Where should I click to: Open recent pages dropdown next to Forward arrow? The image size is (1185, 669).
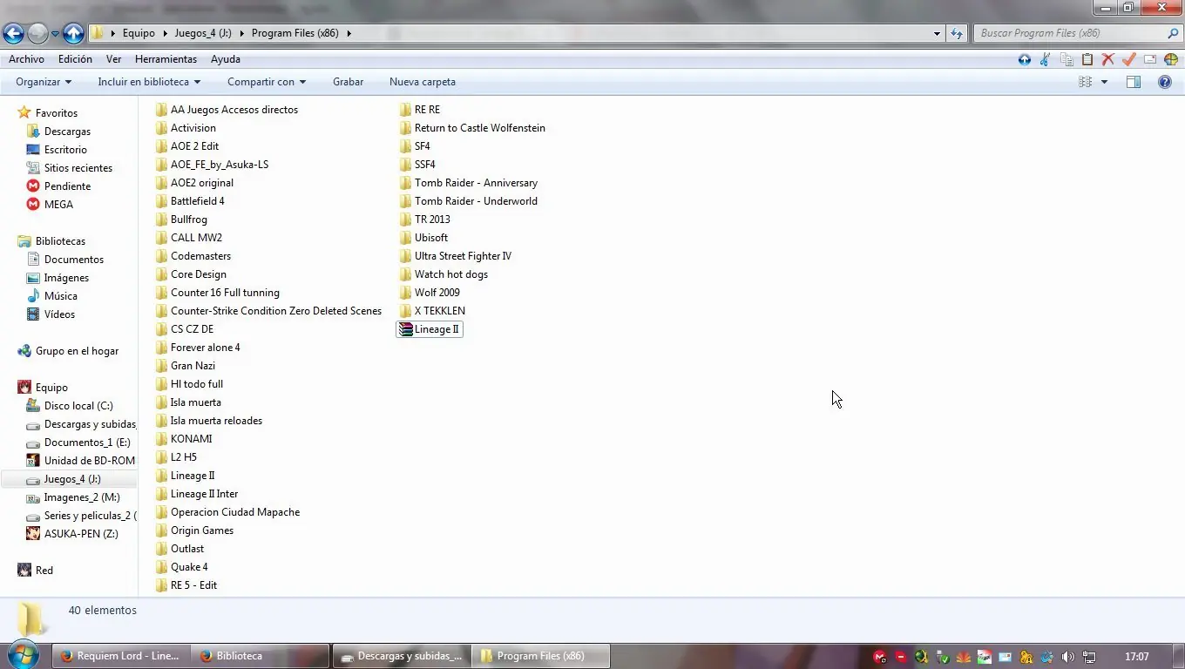[x=55, y=34]
